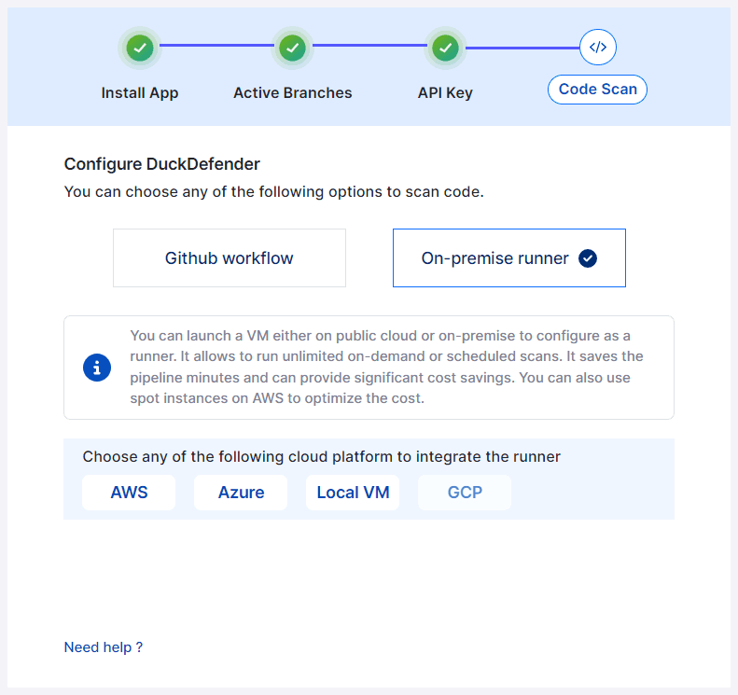Click the 'You can choose any of the following options' text
The width and height of the screenshot is (738, 695).
(x=274, y=192)
